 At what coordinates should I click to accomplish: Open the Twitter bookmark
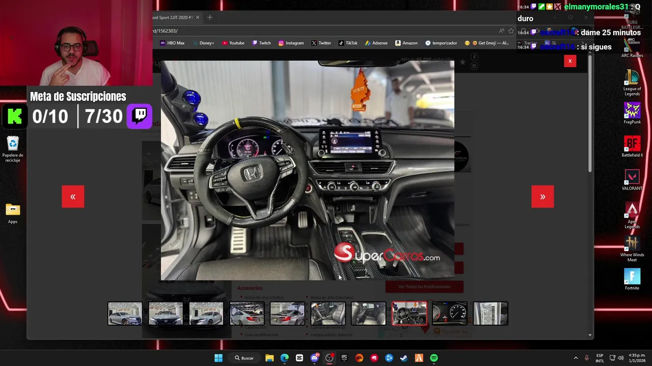coord(321,43)
